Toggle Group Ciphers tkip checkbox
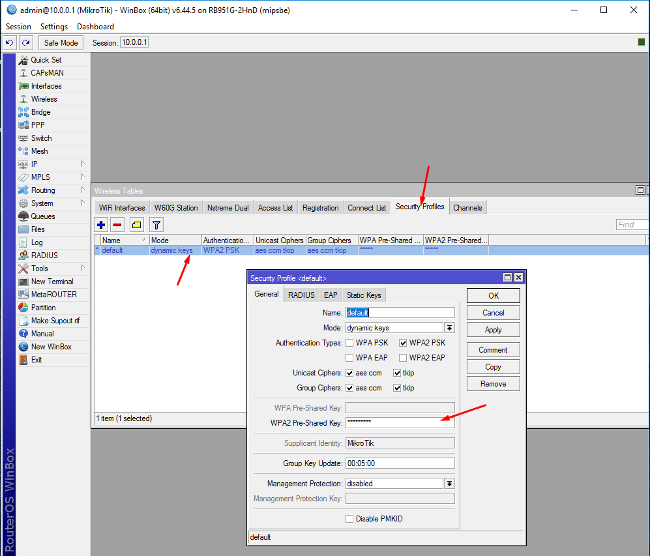The height and width of the screenshot is (556, 650). click(x=397, y=388)
